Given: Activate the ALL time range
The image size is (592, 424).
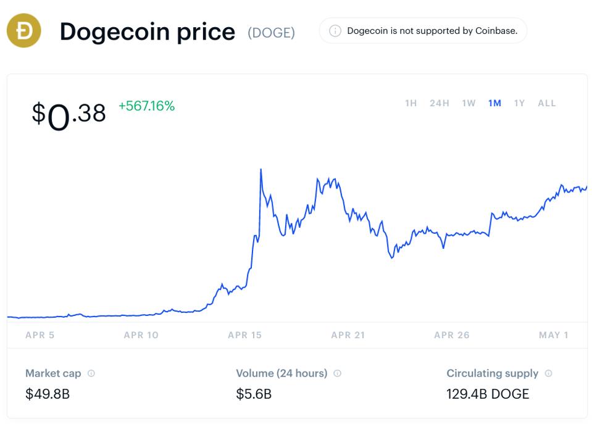Looking at the screenshot, I should (x=546, y=103).
